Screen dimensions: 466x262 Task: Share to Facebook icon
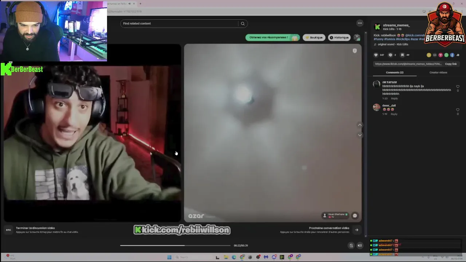(x=452, y=55)
